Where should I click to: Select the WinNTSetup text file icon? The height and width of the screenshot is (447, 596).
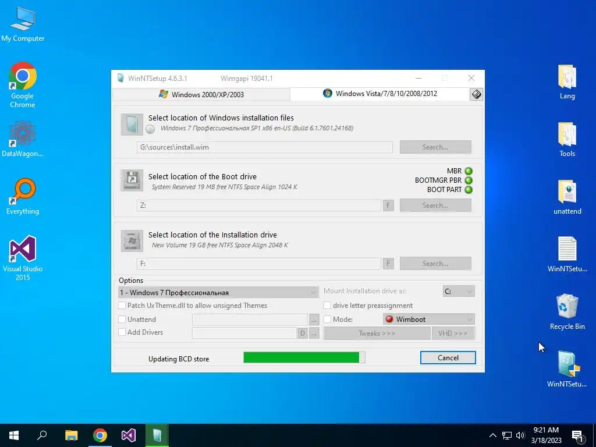tap(567, 254)
